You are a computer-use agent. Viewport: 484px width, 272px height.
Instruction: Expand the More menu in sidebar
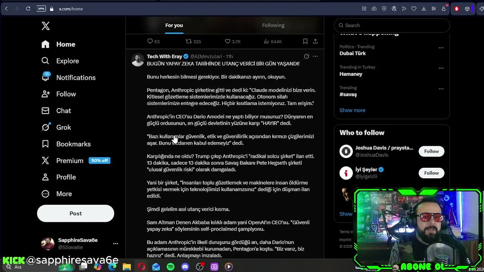point(57,194)
